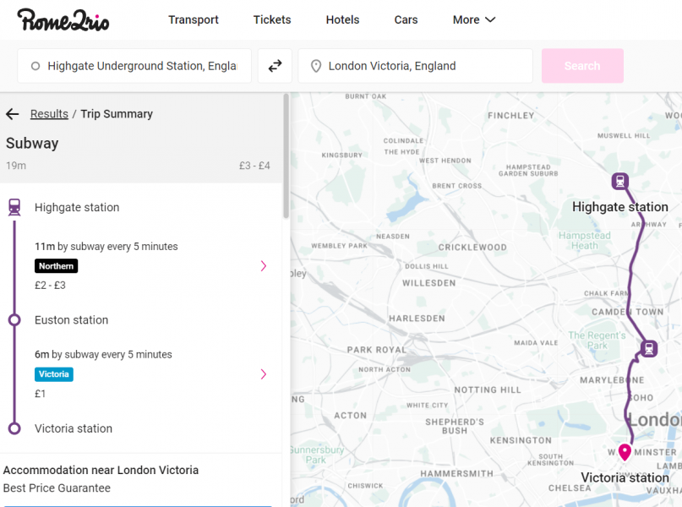Click the Victoria station map label

pos(625,477)
